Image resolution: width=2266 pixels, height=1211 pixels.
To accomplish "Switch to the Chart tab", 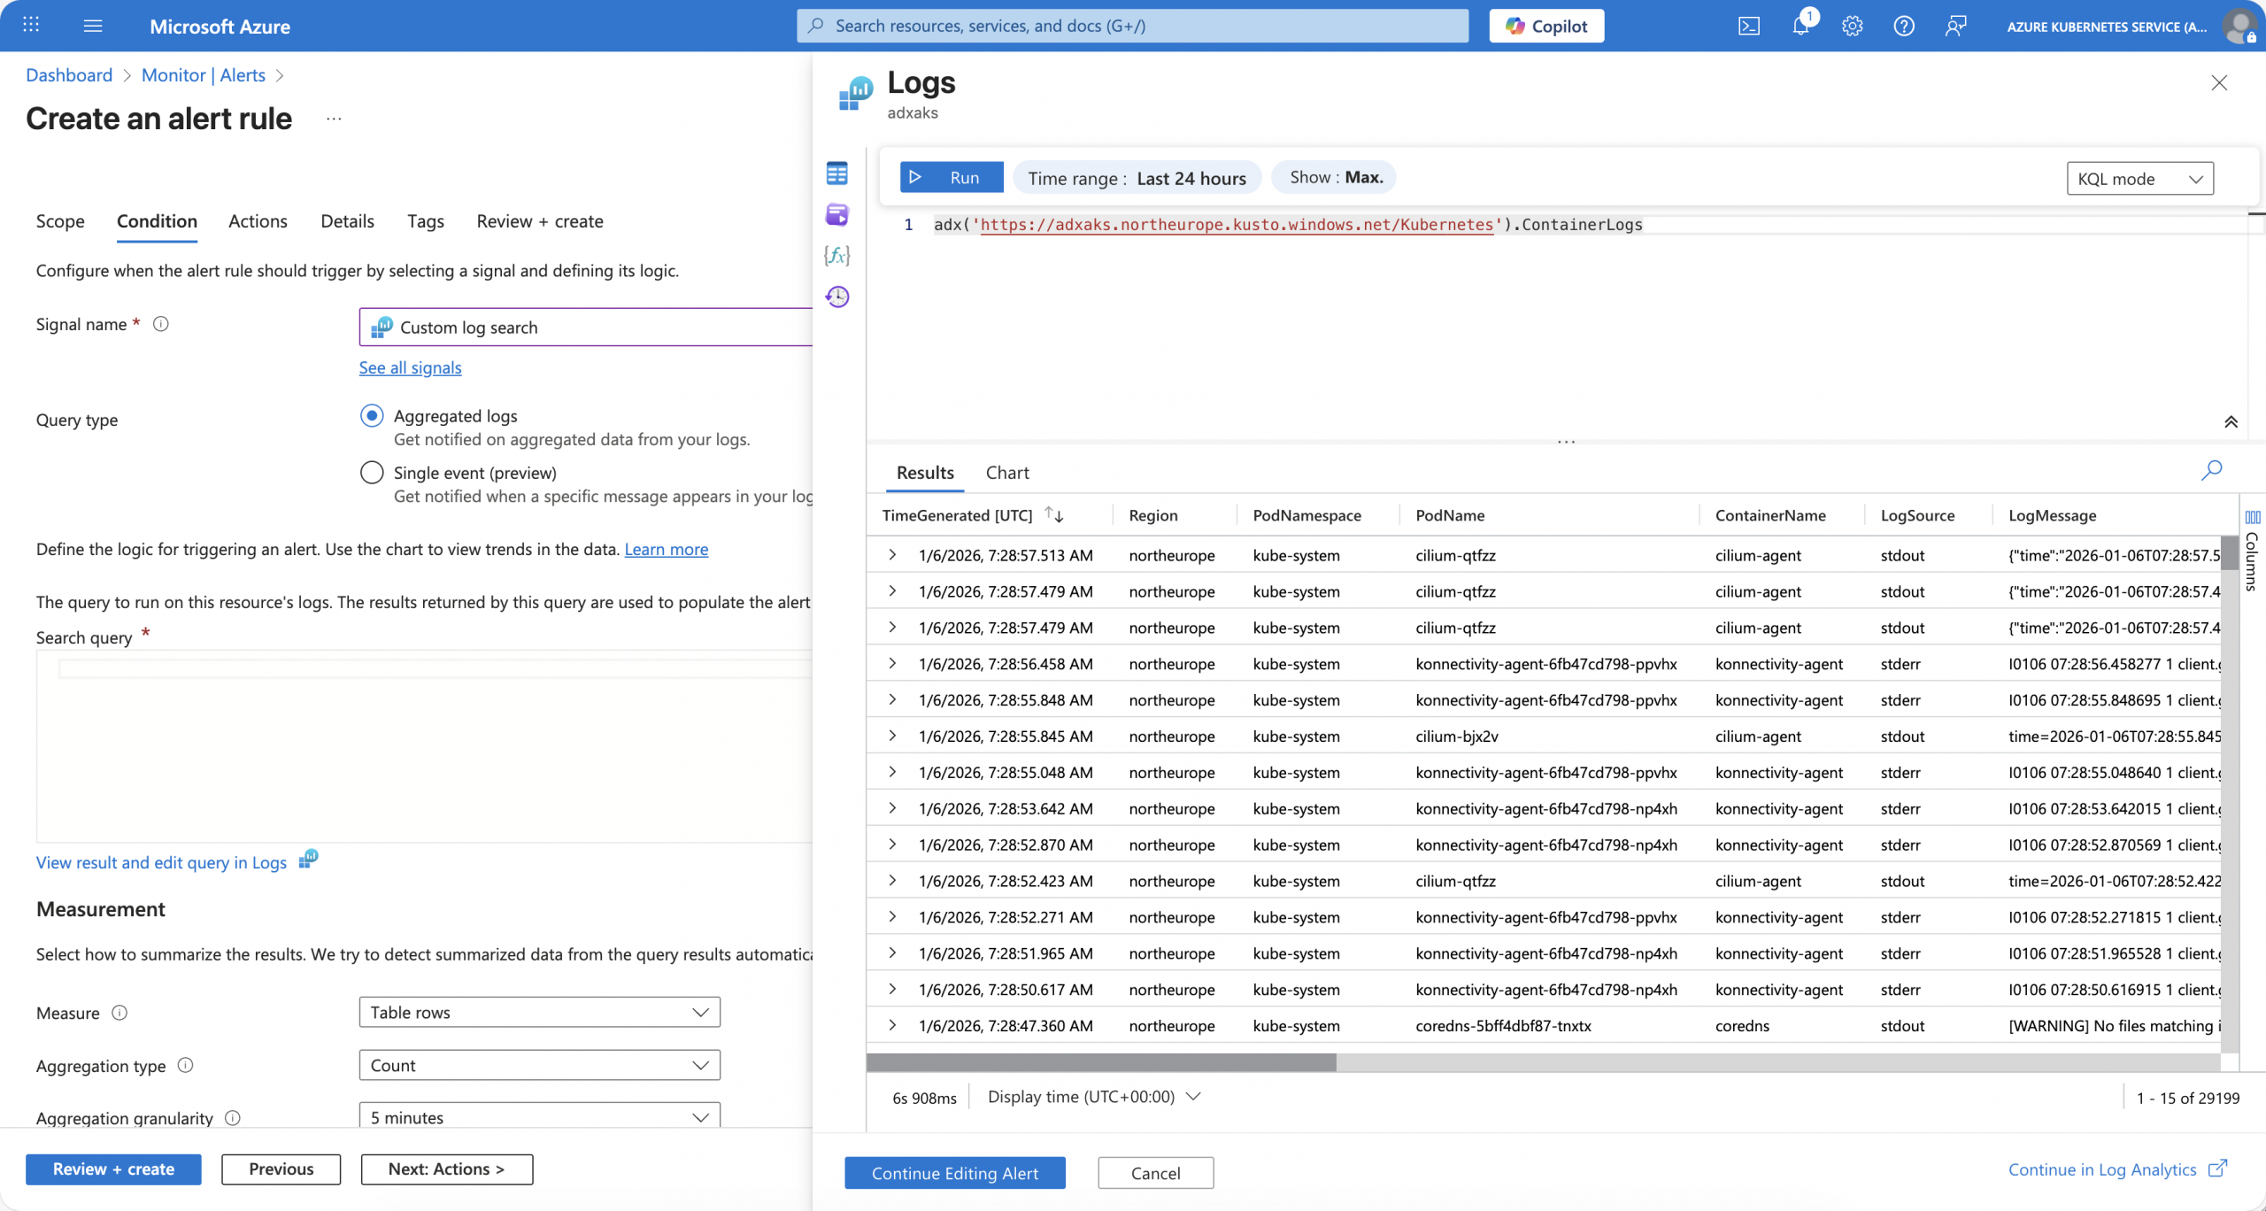I will 1007,473.
